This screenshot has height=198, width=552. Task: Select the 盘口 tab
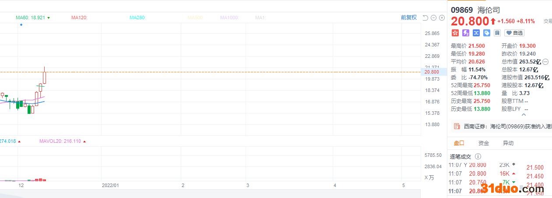(459, 143)
